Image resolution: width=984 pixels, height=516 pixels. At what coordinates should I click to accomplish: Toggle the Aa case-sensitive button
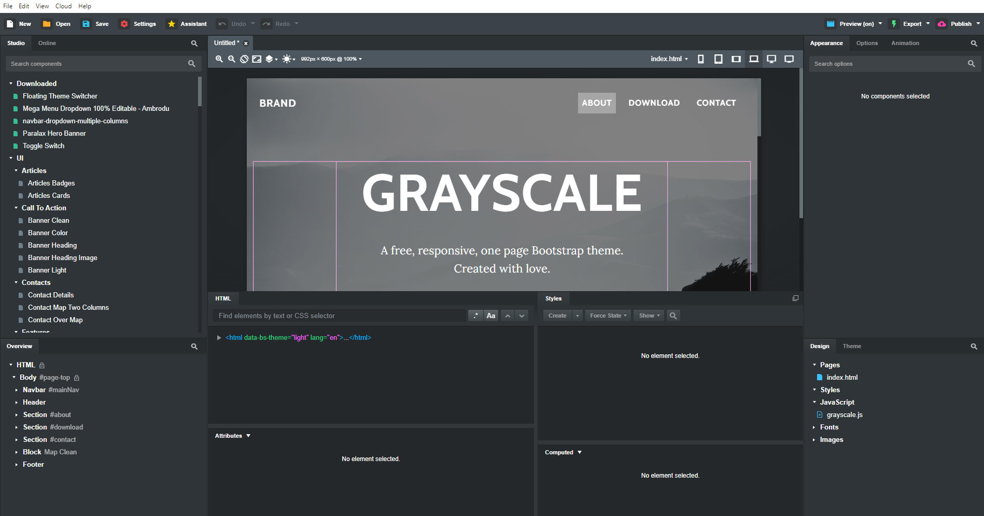pyautogui.click(x=491, y=316)
